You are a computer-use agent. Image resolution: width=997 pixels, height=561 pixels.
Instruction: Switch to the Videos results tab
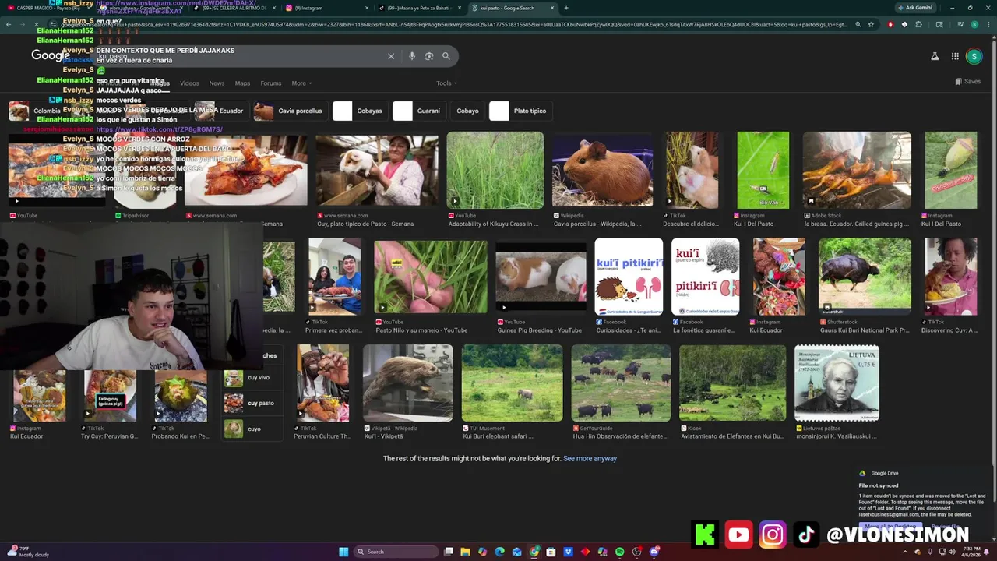(189, 83)
